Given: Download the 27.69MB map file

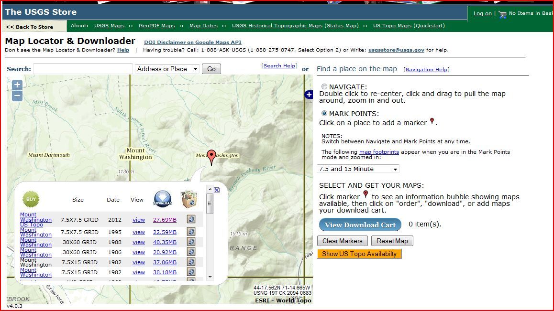Looking at the screenshot, I should coord(165,220).
